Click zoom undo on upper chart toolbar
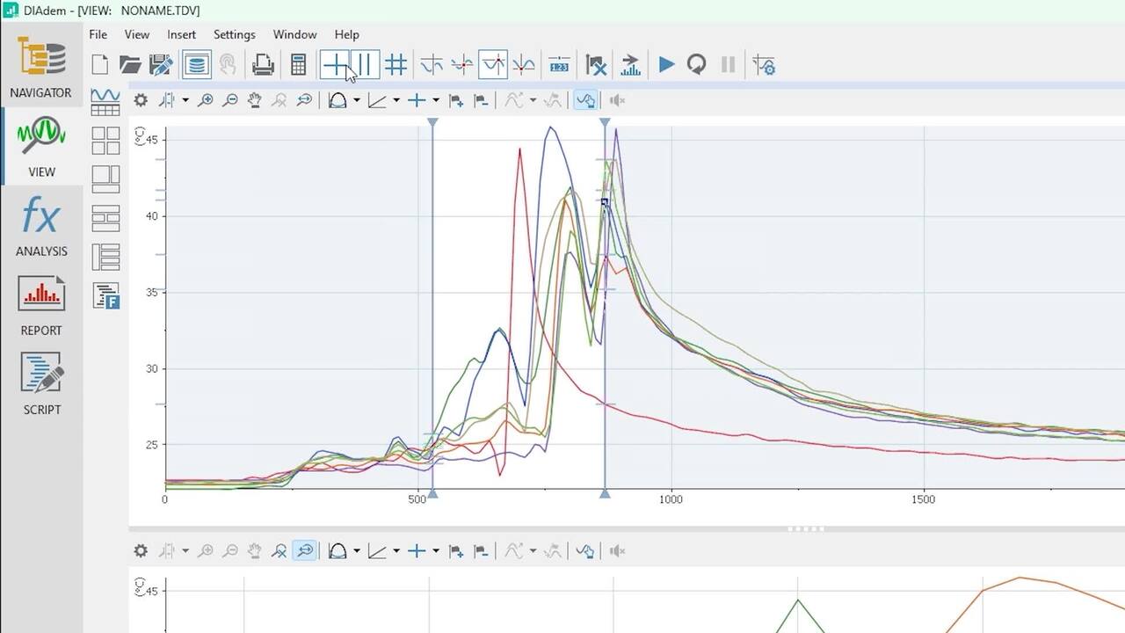The height and width of the screenshot is (633, 1125). tap(279, 100)
